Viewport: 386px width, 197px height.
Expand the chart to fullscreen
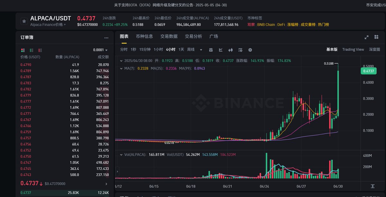(366, 37)
